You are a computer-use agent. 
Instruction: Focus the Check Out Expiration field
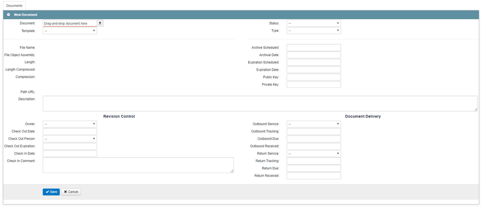[70, 146]
